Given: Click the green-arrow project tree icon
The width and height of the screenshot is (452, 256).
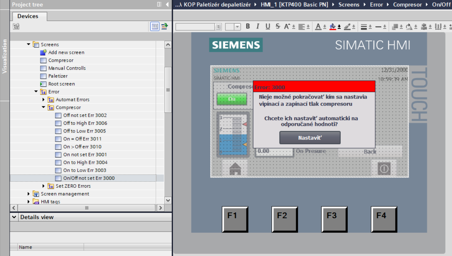Looking at the screenshot, I should 165,26.
